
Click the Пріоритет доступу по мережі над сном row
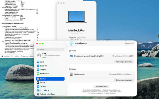tap(21, 40)
